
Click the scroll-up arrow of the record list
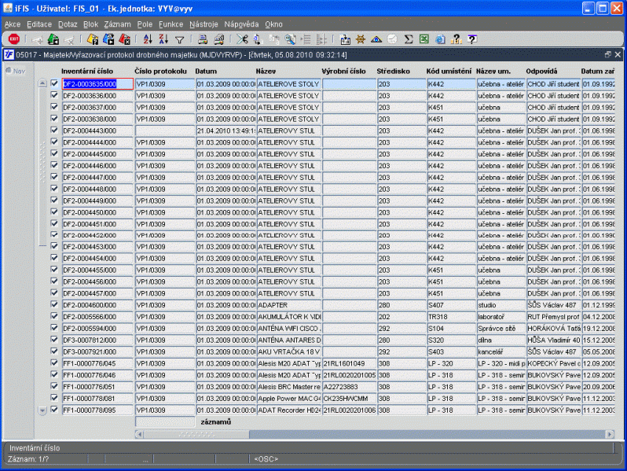point(42,83)
